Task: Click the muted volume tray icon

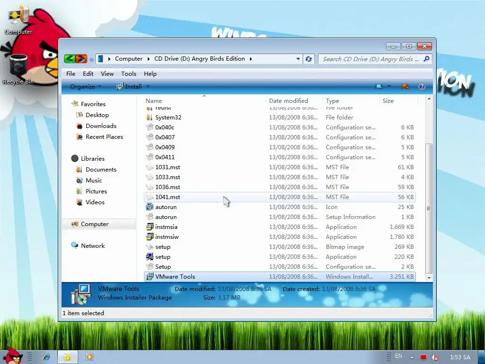Action: coord(435,357)
